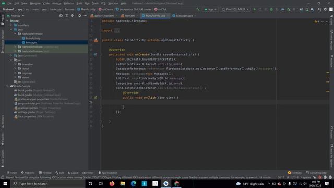Viewport: 334px width, 188px height.
Task: Switch to the Messages.java tab
Action: (184, 16)
